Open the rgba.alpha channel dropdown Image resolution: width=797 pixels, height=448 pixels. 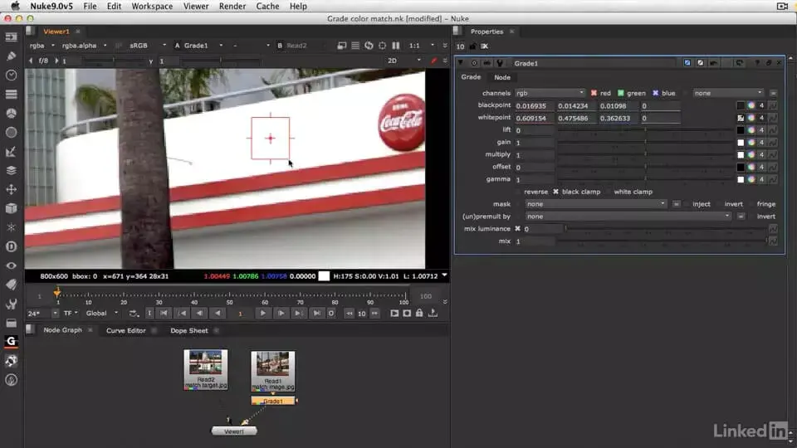85,45
